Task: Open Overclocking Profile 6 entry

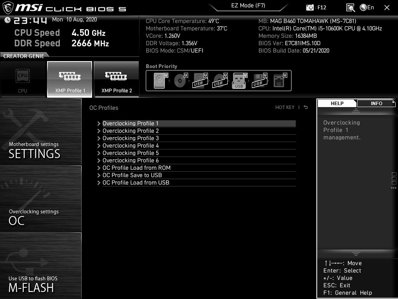Action: click(199, 160)
